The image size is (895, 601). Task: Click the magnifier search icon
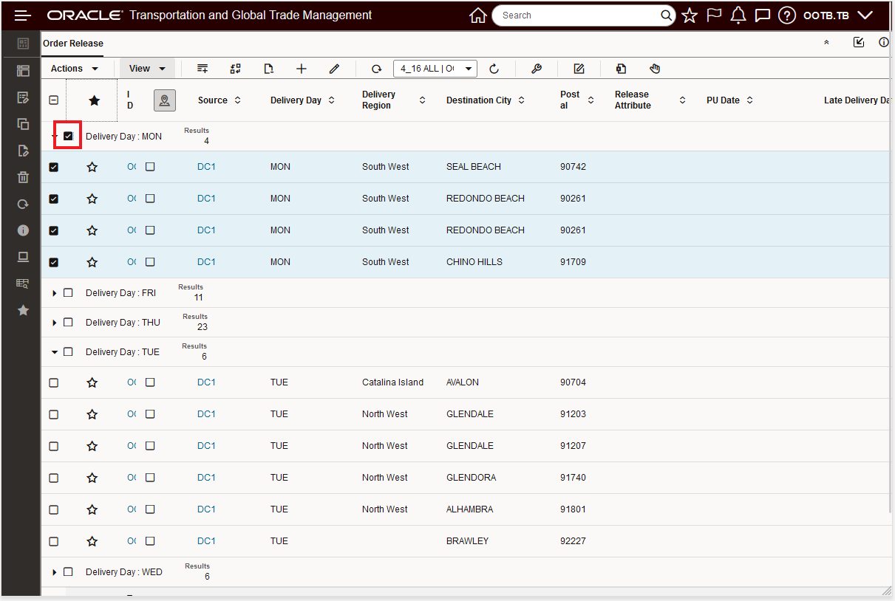pos(667,16)
